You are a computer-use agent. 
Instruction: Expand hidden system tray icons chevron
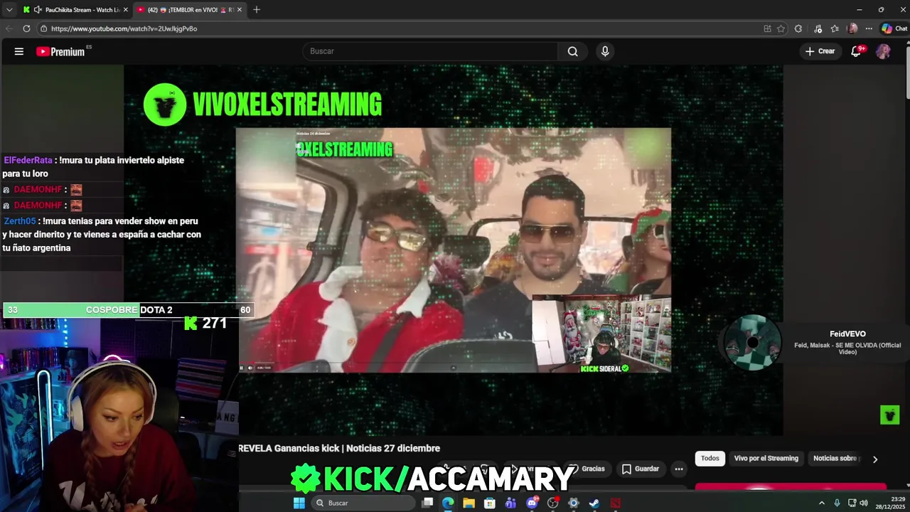click(x=822, y=503)
